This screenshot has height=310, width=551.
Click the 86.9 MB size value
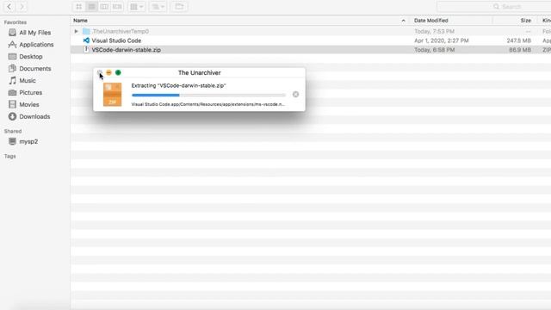point(520,50)
